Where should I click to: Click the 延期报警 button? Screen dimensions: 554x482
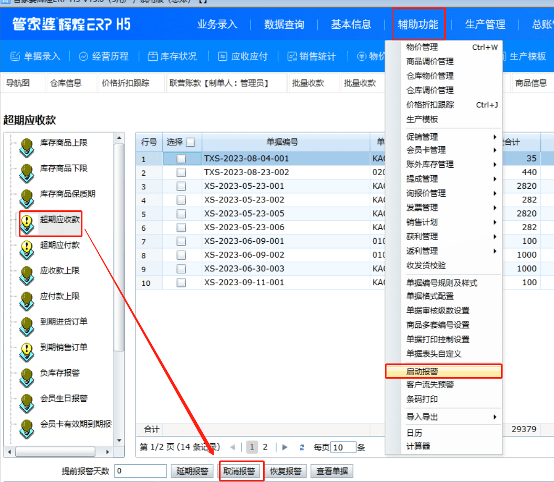[x=192, y=471]
